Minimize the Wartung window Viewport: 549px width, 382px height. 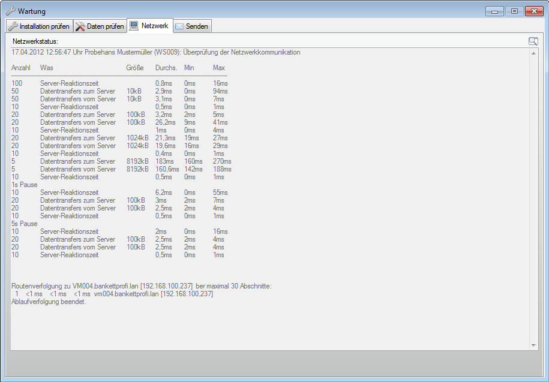click(x=495, y=11)
